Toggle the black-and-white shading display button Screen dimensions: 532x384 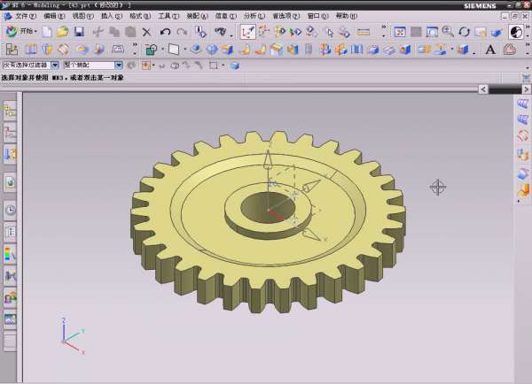[x=516, y=32]
